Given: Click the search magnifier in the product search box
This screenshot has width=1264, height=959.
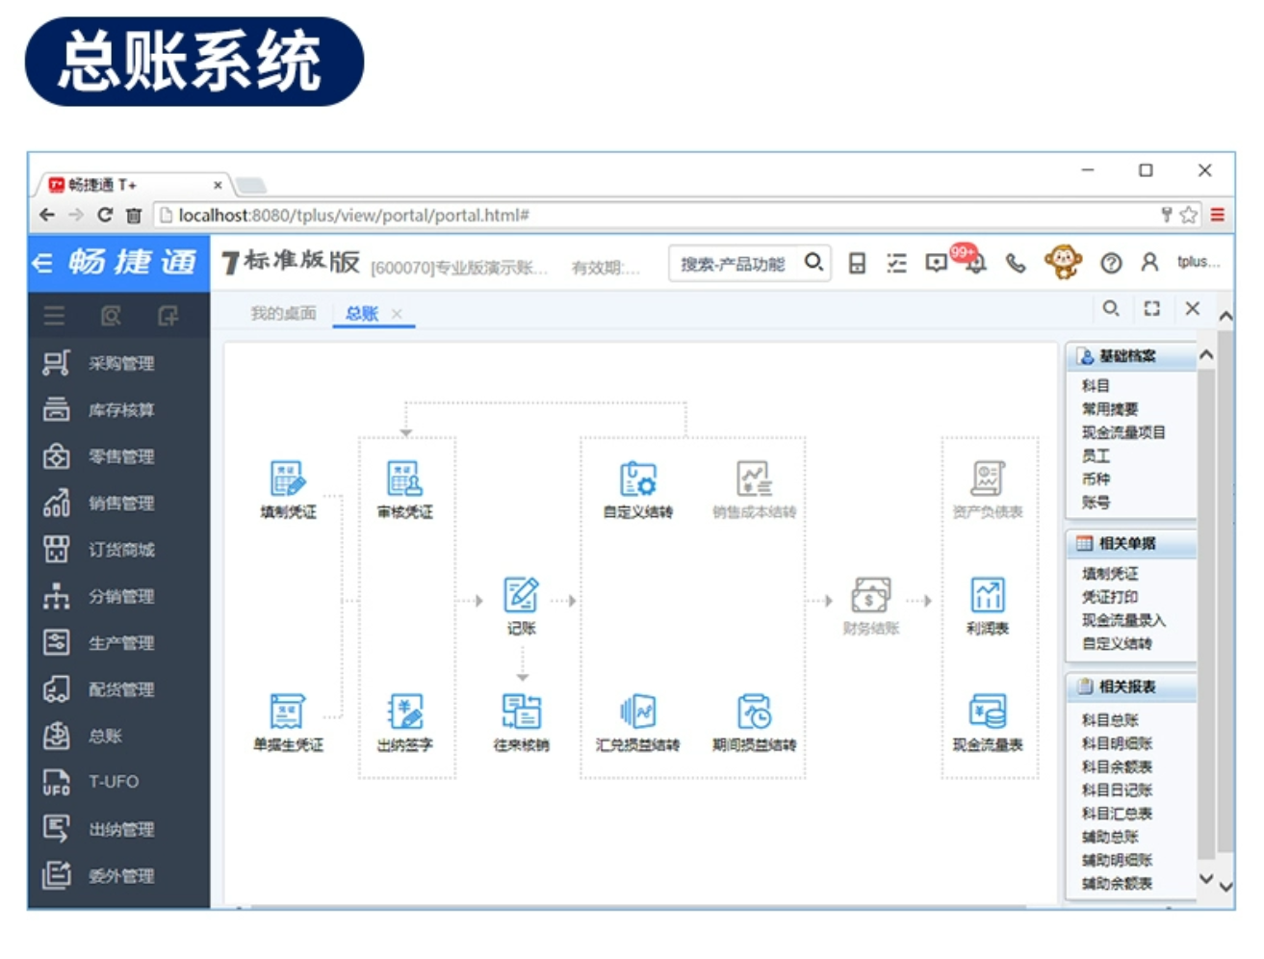Looking at the screenshot, I should click(x=813, y=262).
